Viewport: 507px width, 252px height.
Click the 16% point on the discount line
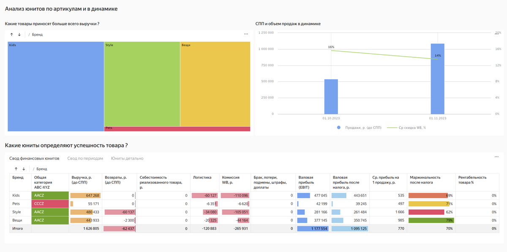click(331, 51)
